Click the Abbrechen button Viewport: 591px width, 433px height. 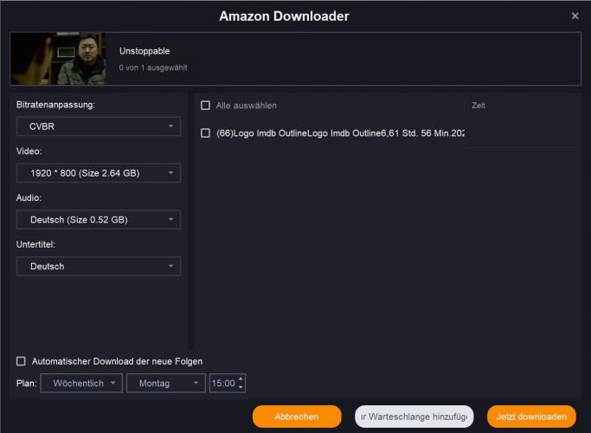(x=297, y=417)
